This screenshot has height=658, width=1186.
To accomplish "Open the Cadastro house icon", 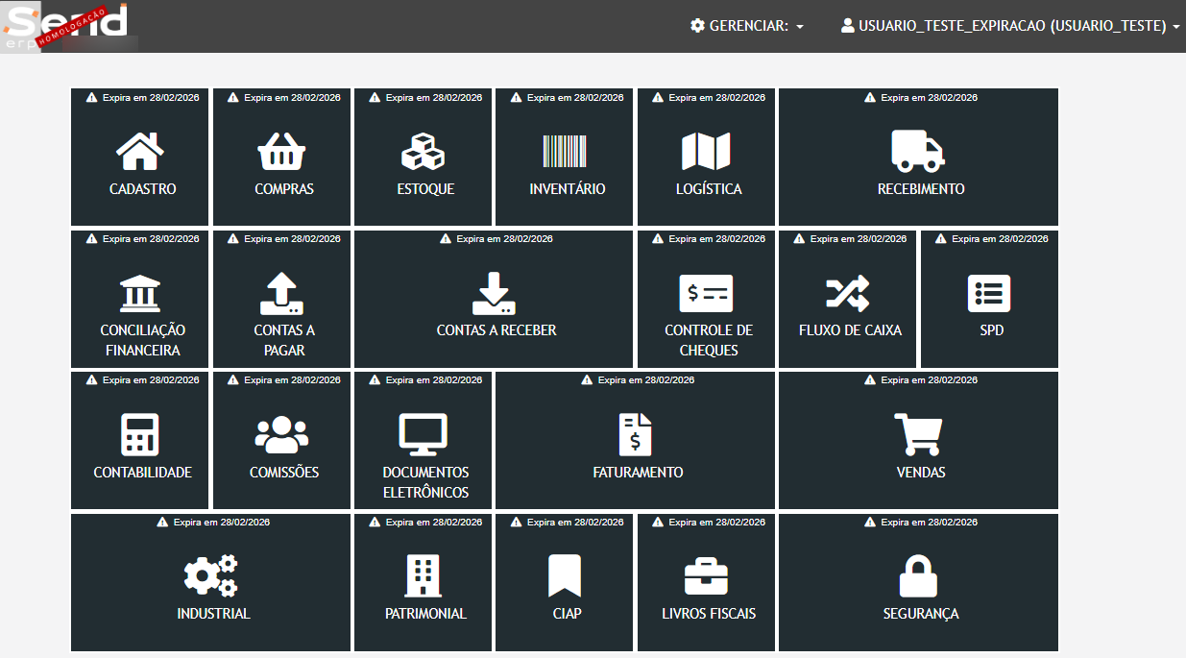I will point(139,152).
